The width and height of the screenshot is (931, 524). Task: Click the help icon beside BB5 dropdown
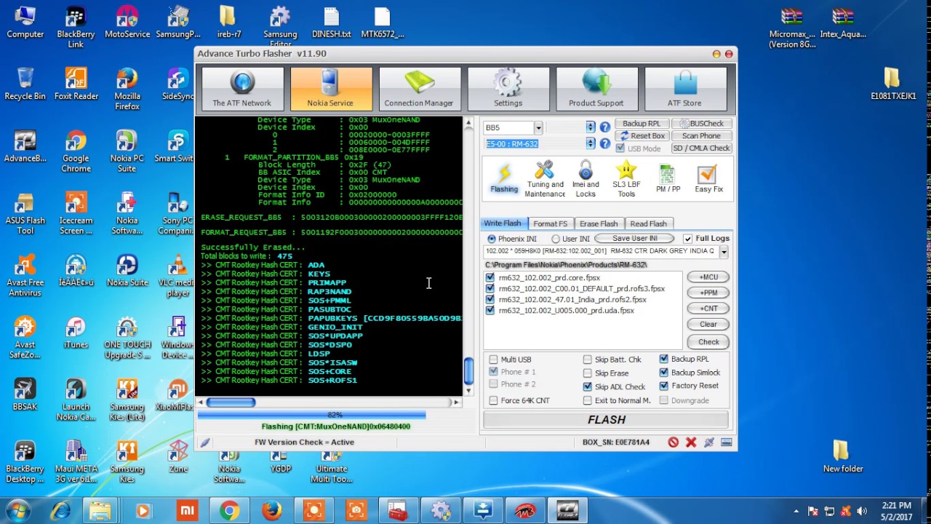[x=604, y=127]
